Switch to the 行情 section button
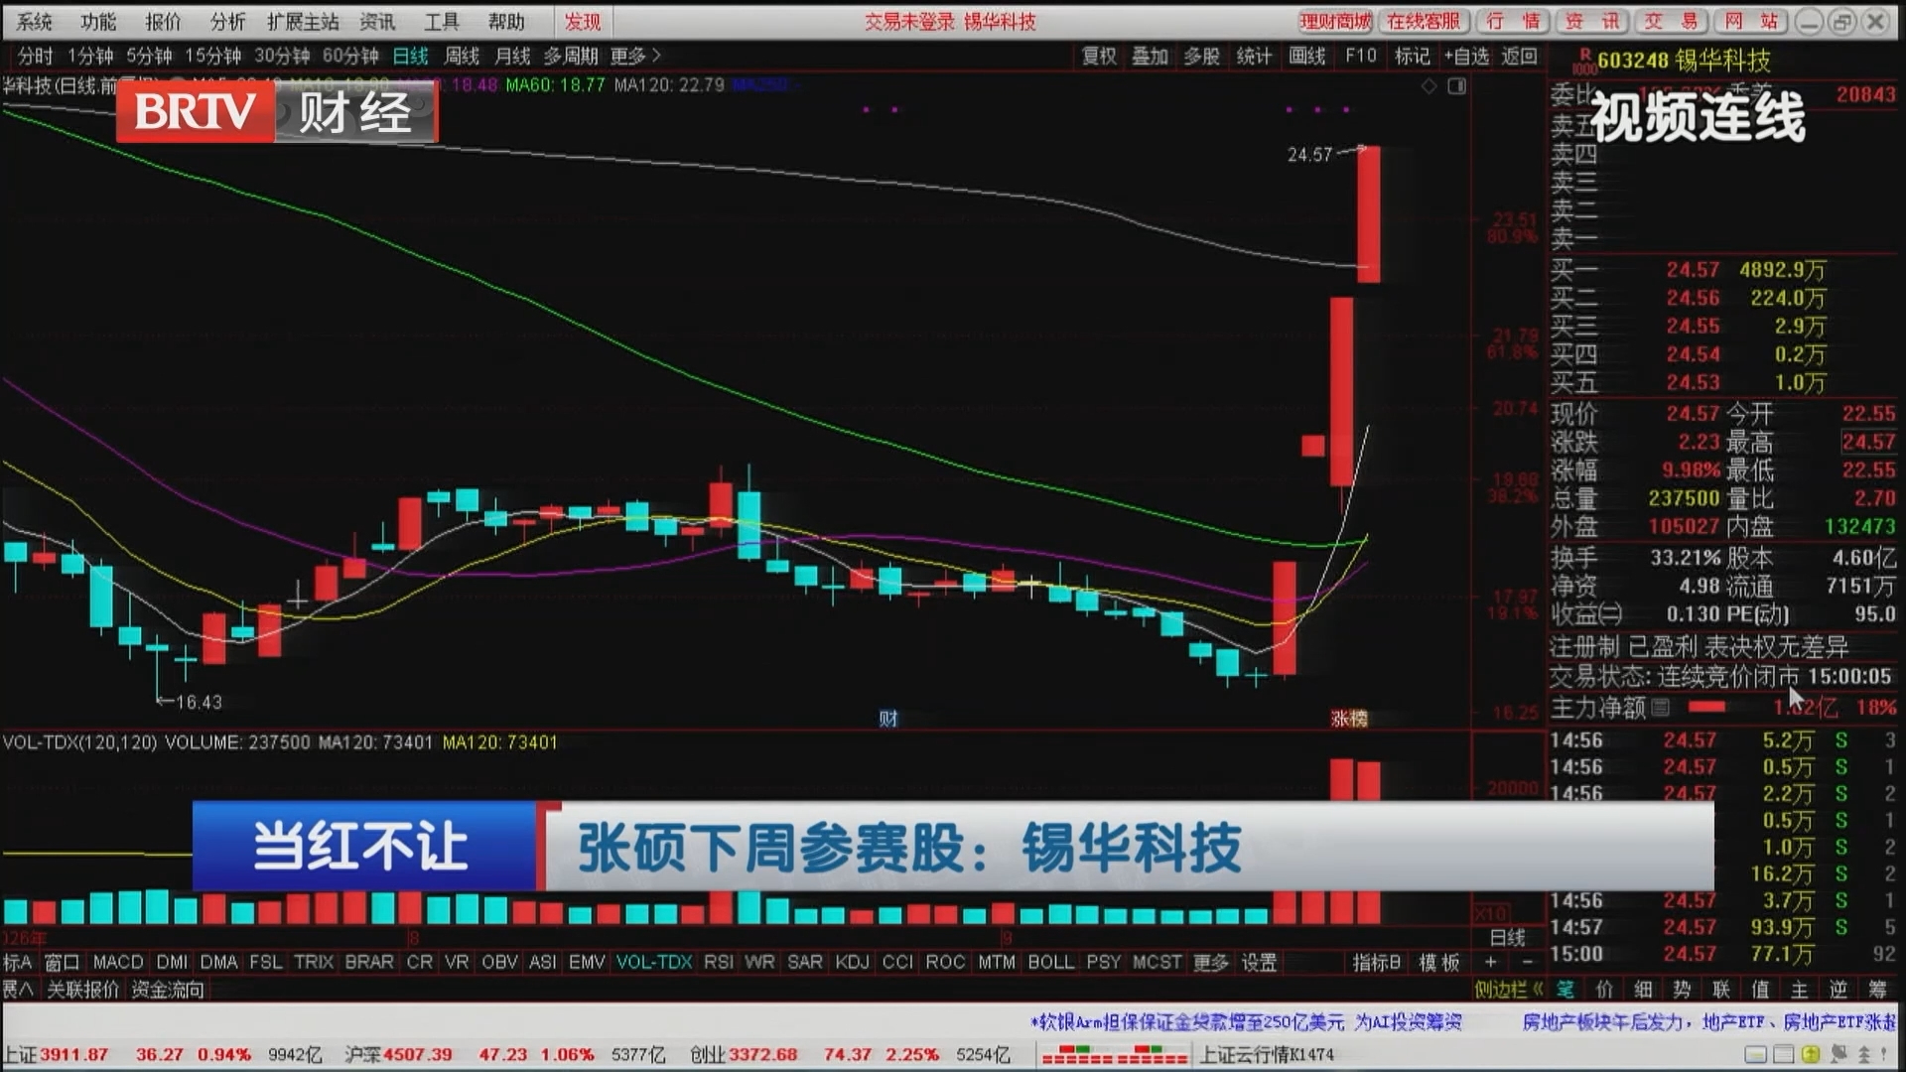The image size is (1906, 1072). point(1512,21)
